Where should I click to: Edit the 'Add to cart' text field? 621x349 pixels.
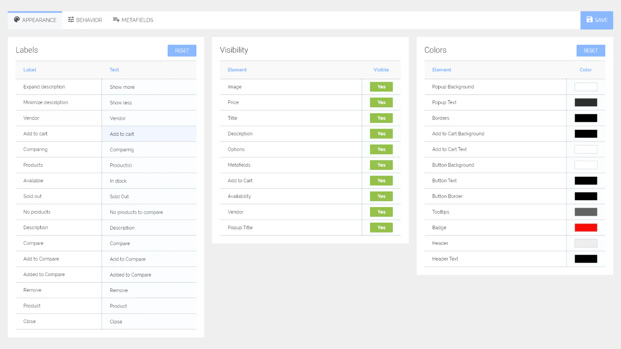[149, 134]
